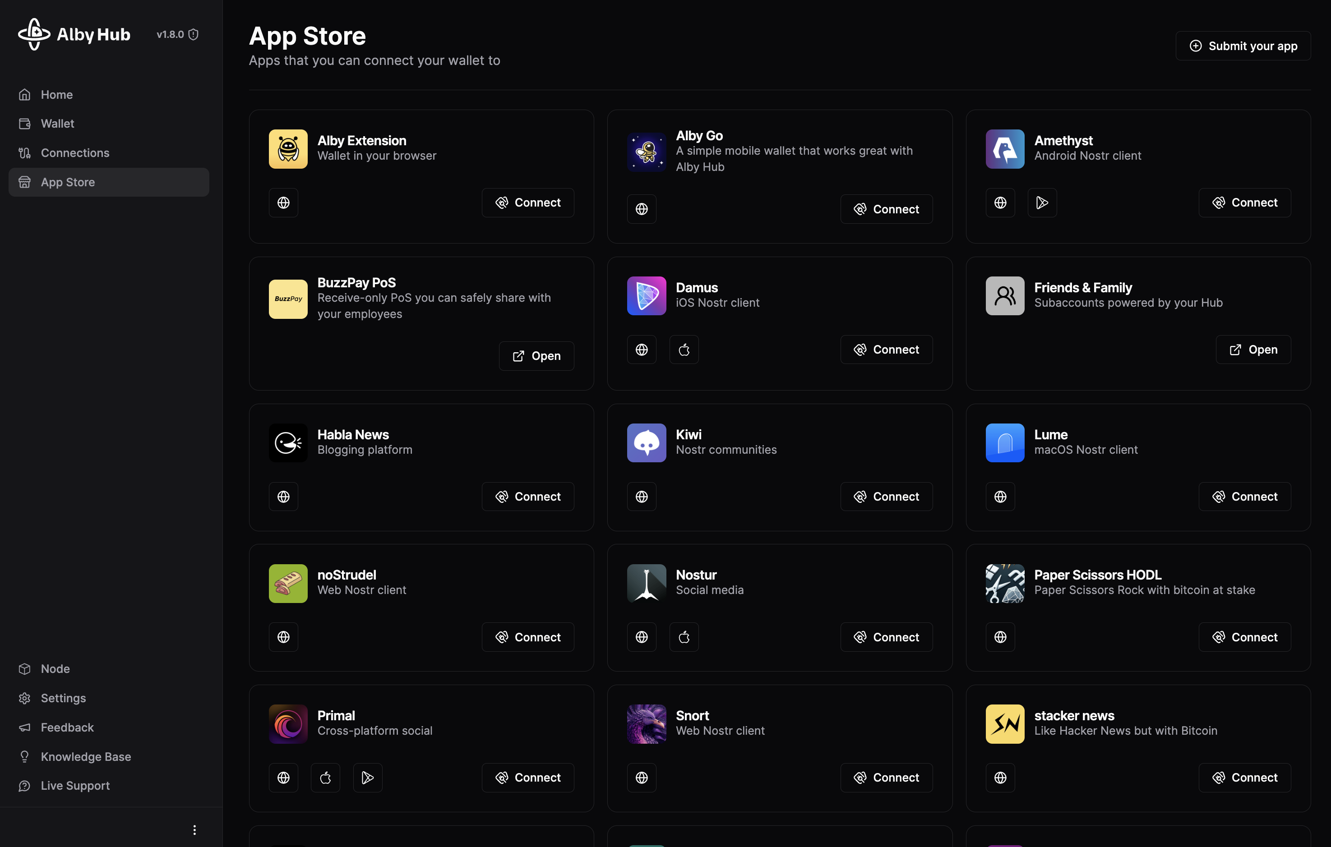This screenshot has height=847, width=1331.
Task: Connect the Alby Extension app
Action: (527, 203)
